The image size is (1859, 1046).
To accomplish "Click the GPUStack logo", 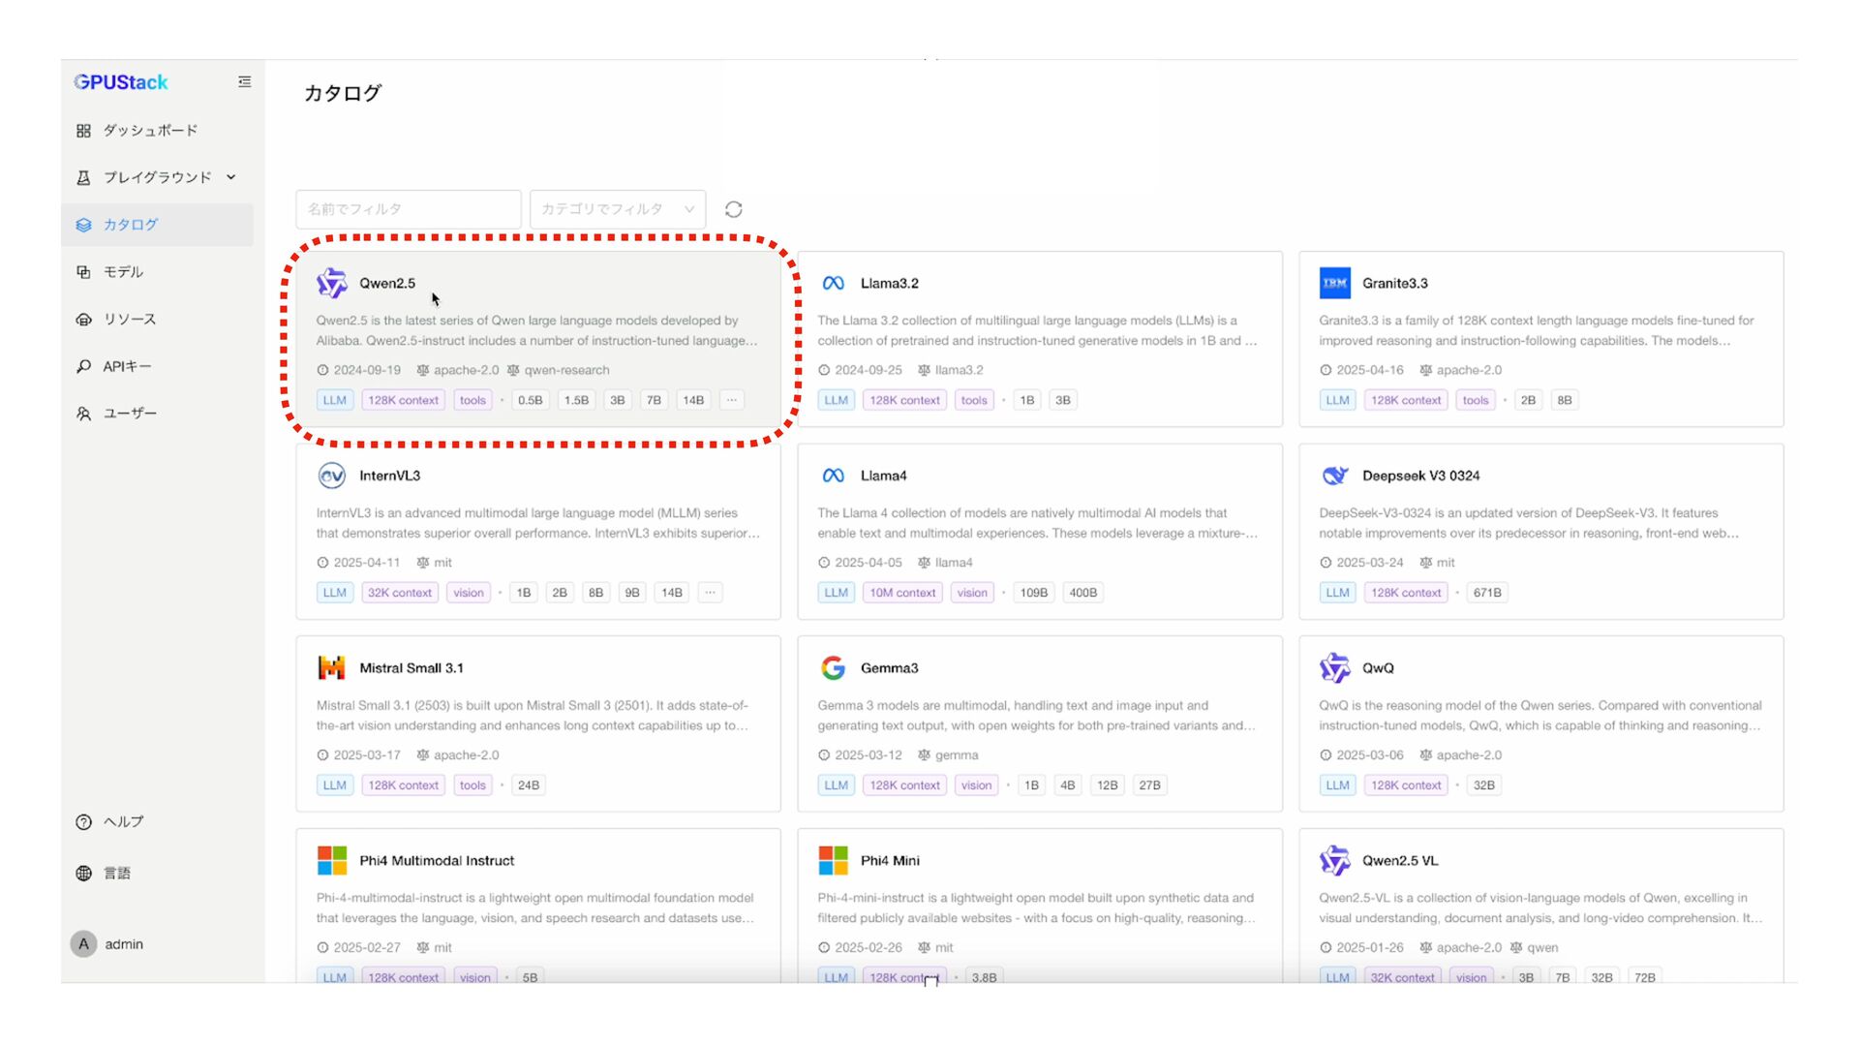I will click(x=121, y=82).
